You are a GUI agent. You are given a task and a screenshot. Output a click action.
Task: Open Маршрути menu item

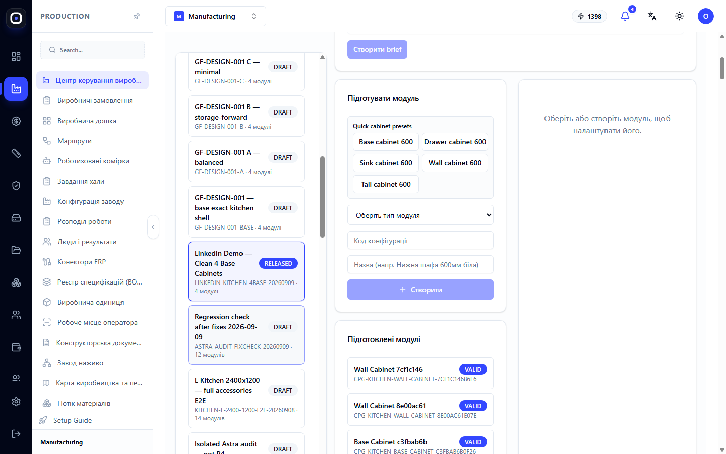pos(93,141)
